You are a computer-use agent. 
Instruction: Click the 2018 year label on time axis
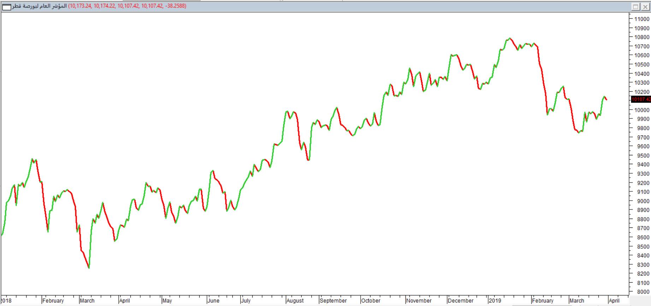pyautogui.click(x=6, y=301)
